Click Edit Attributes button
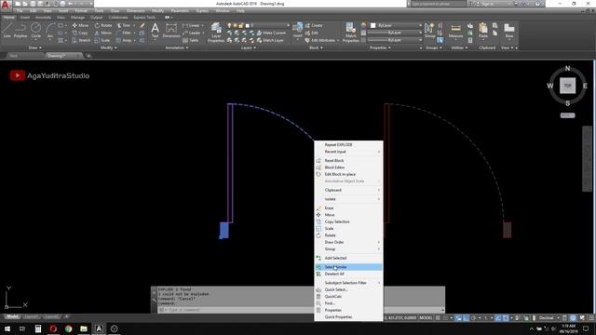Viewport: 596px width, 335px height. pos(321,40)
